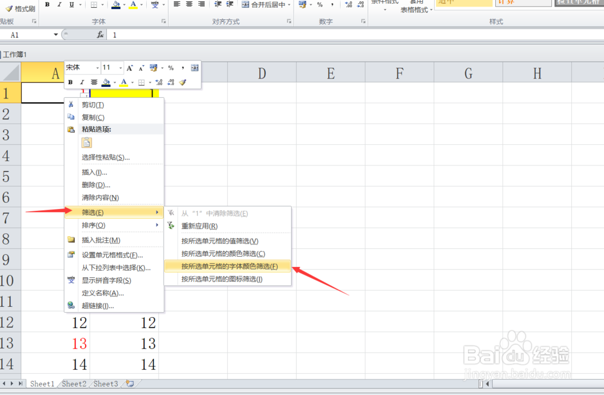Toggle Bold in the ribbon font group

pos(47,5)
